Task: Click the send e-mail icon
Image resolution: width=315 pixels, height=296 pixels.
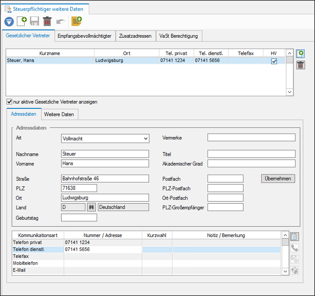Action: [294, 259]
